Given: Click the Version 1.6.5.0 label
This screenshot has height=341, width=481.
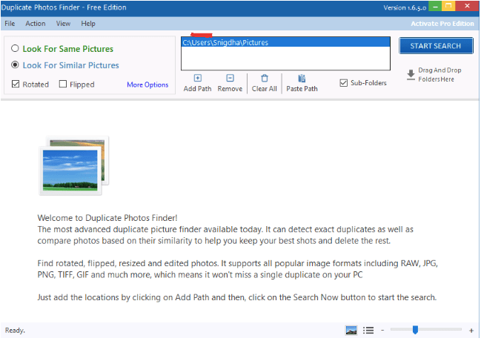Looking at the screenshot, I should tap(405, 7).
